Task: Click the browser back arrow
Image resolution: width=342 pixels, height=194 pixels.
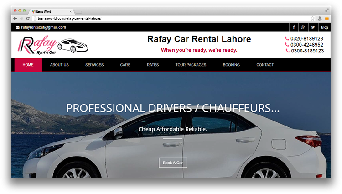Action: [15, 19]
